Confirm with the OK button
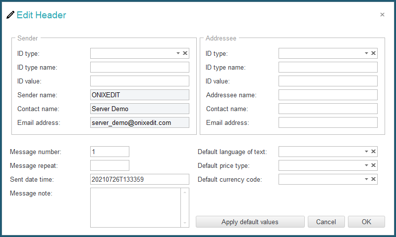Image resolution: width=396 pixels, height=237 pixels. (366, 222)
